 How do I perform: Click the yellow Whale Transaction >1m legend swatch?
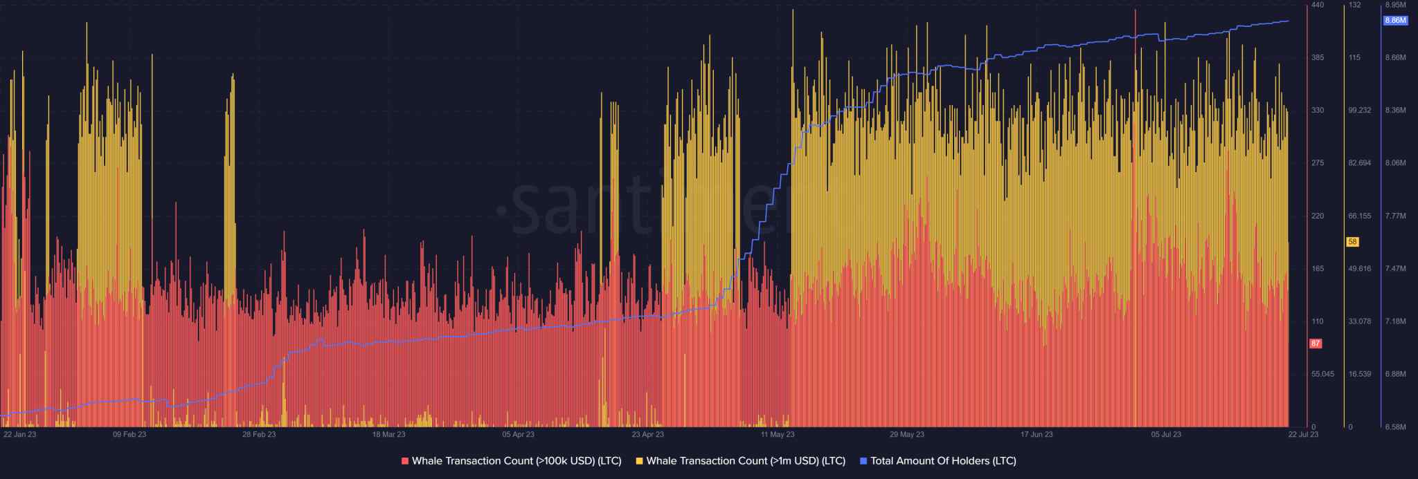pyautogui.click(x=639, y=461)
